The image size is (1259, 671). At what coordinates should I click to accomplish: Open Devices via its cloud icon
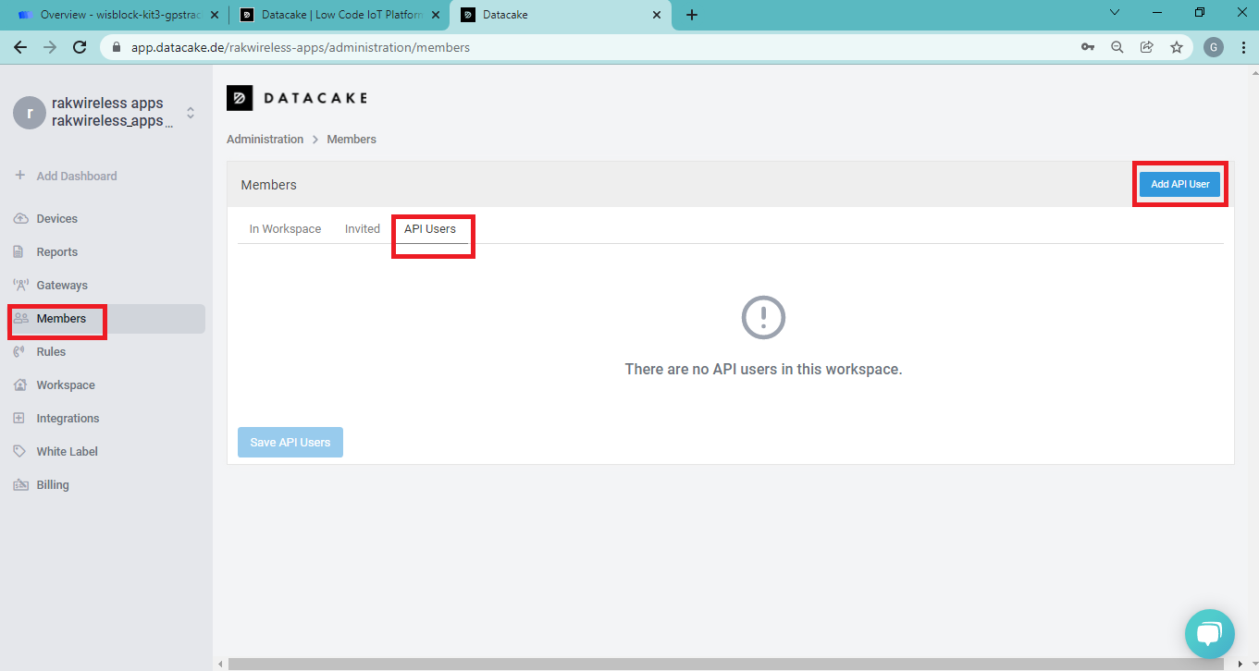pyautogui.click(x=20, y=219)
